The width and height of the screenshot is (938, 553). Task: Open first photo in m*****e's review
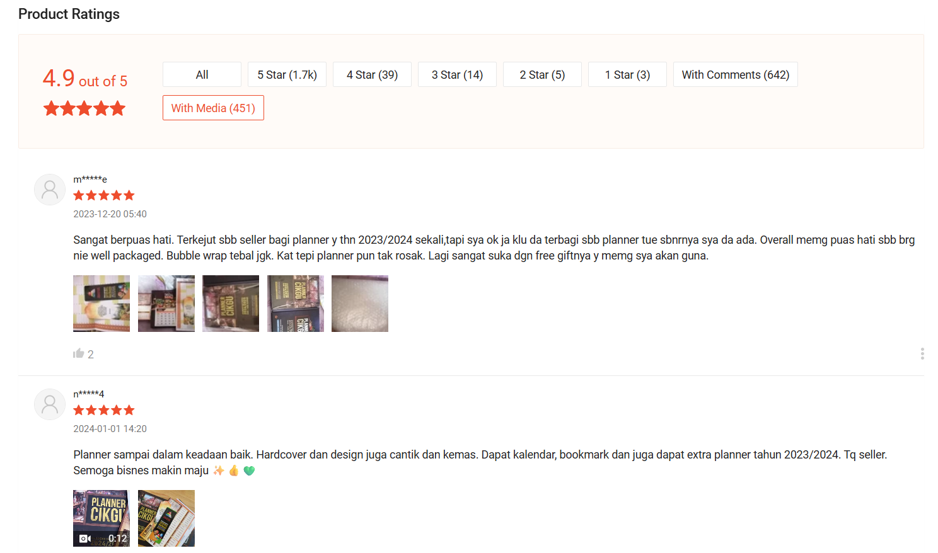click(x=101, y=304)
